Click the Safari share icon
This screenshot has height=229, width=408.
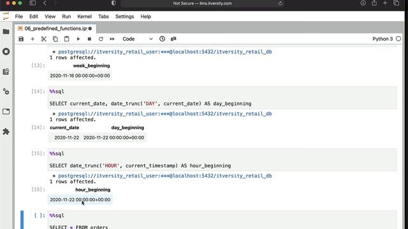tap(374, 3)
